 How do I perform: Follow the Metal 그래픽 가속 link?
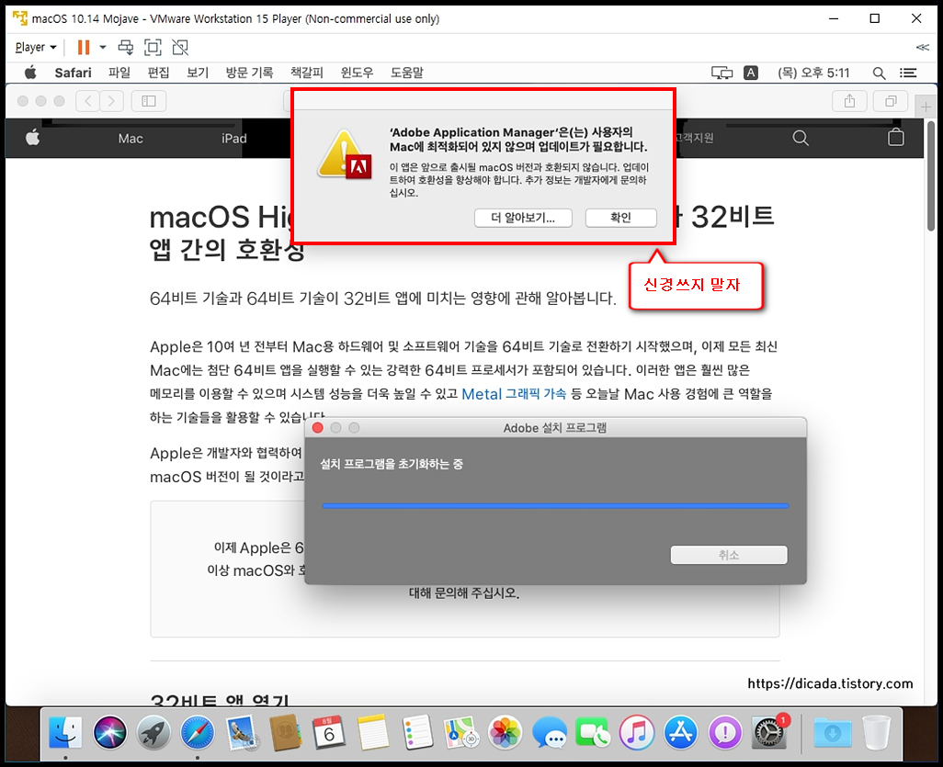[514, 394]
